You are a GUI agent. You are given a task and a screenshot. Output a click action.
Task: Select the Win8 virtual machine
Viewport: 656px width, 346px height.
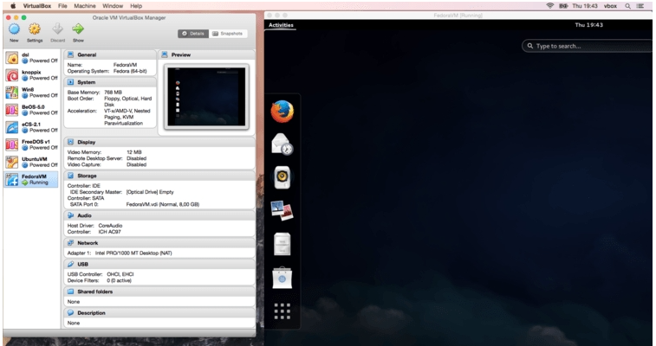pyautogui.click(x=32, y=93)
